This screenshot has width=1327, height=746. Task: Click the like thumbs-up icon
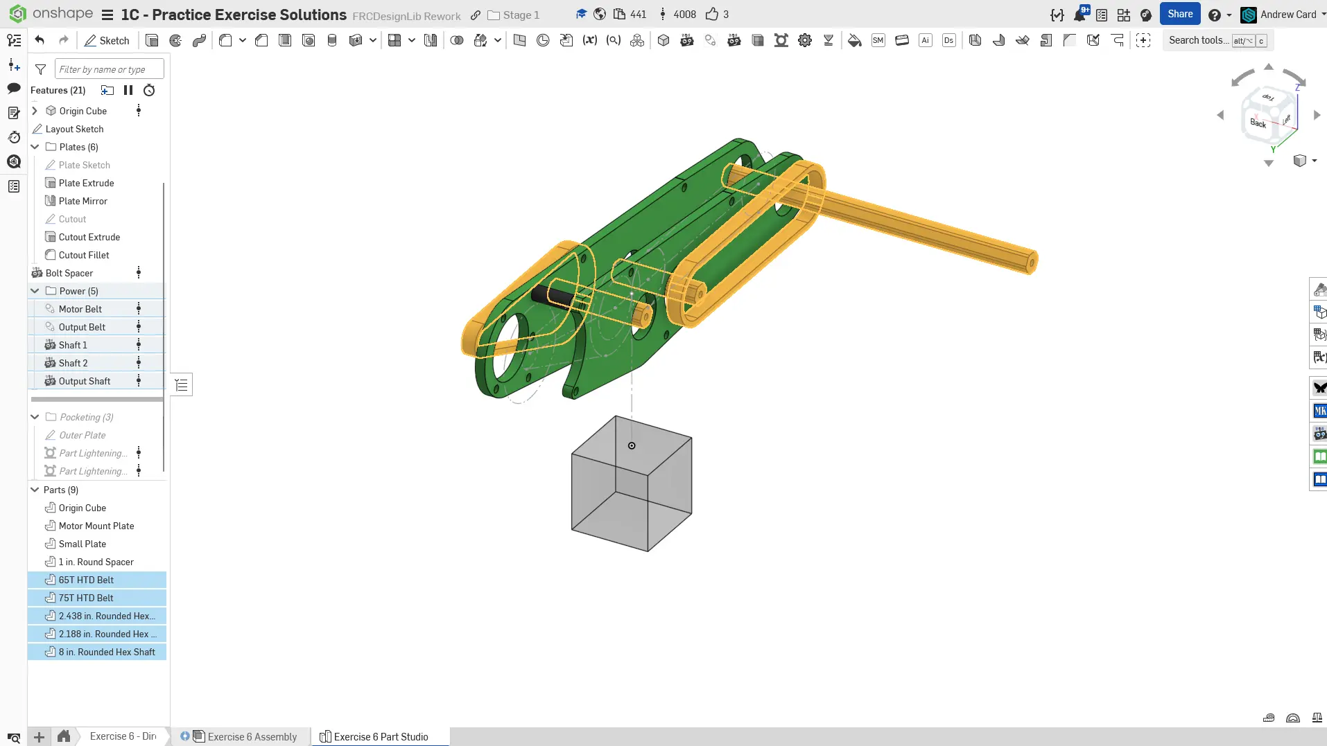tap(711, 15)
